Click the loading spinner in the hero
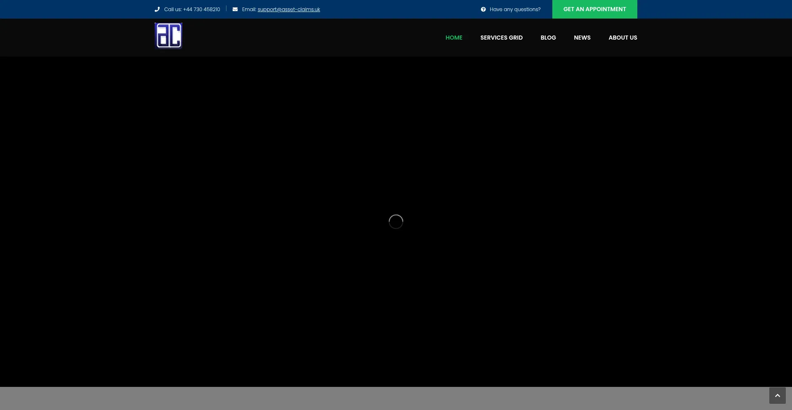Viewport: 792px width, 410px height. coord(396,222)
